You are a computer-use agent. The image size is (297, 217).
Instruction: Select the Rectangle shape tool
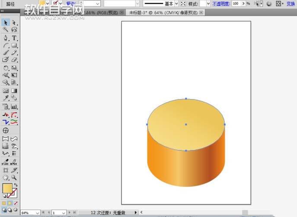(x=14, y=45)
